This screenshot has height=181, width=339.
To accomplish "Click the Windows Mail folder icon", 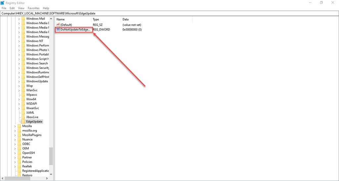I will click(x=23, y=19).
